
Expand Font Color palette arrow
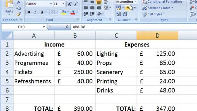pos(77,12)
